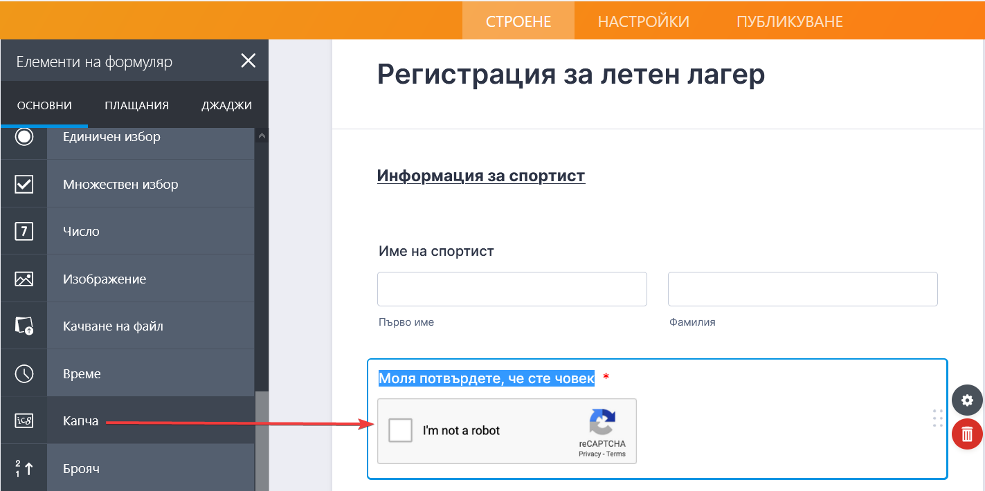Open the ПУБЛИКУВАНЕ tab
The image size is (985, 491).
point(789,21)
